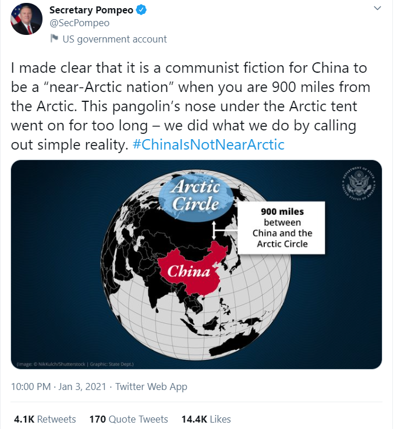Click the flag icon beside government label
Image resolution: width=397 pixels, height=429 pixels.
pos(54,39)
